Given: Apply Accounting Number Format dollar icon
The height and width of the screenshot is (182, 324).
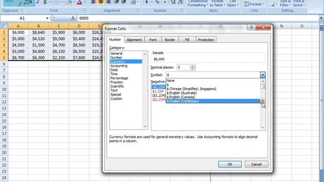Looking at the screenshot, I should pos(146,2).
